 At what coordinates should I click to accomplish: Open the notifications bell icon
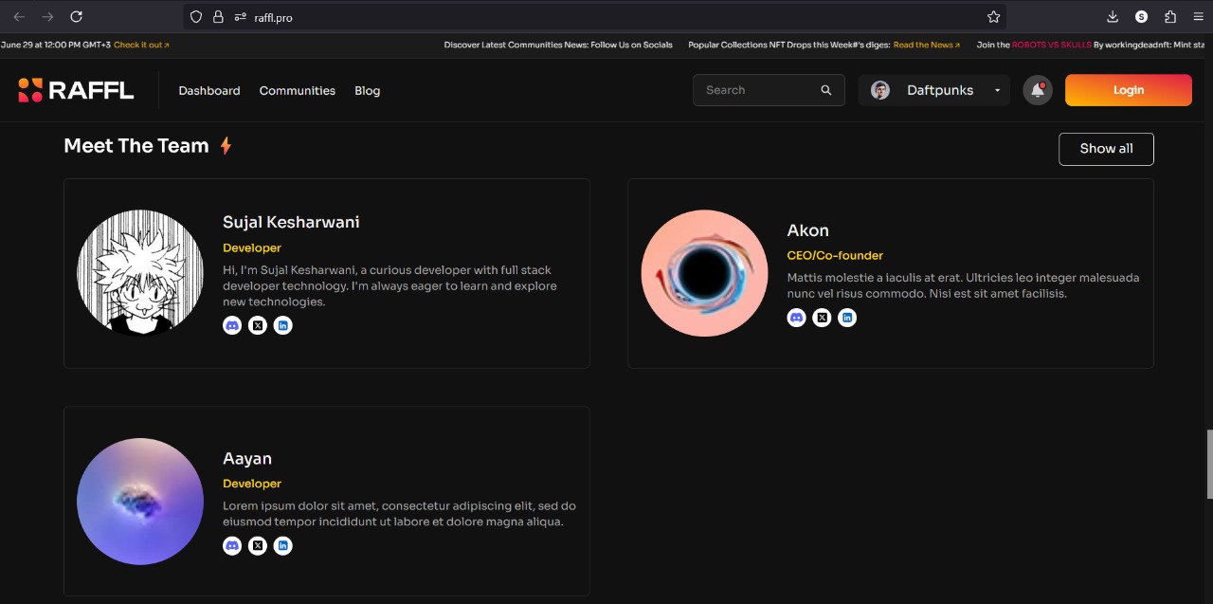click(x=1038, y=90)
